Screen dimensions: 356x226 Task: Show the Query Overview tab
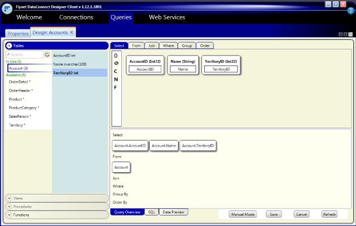pos(127,212)
